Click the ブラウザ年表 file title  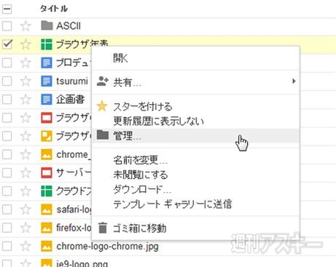82,44
